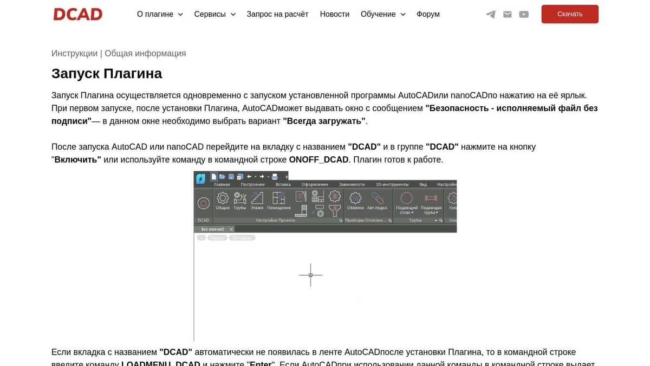Open the Помещения tool
The width and height of the screenshot is (650, 366).
pyautogui.click(x=278, y=202)
